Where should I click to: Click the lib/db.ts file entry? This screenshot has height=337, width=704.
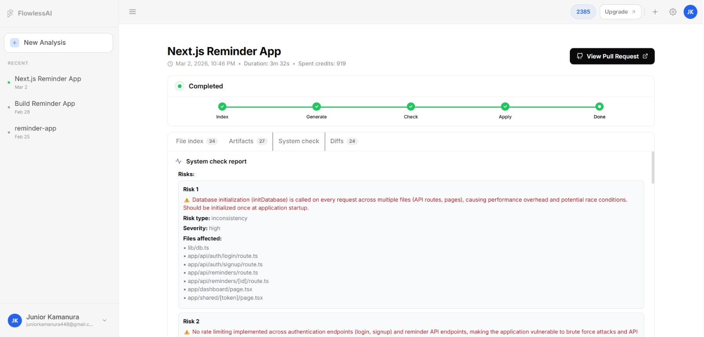[198, 248]
